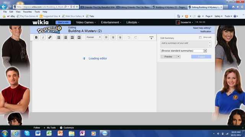This screenshot has width=245, height=137.
Task: Redo edit in editor toolbar
Action: 136,37
